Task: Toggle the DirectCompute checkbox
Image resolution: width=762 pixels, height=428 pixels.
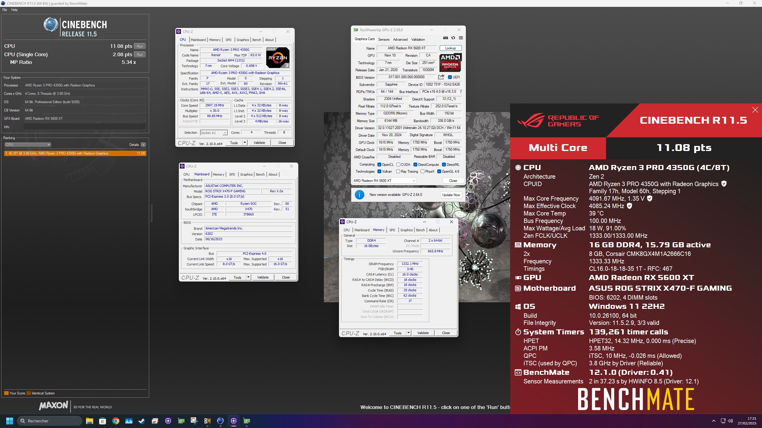Action: coord(415,165)
